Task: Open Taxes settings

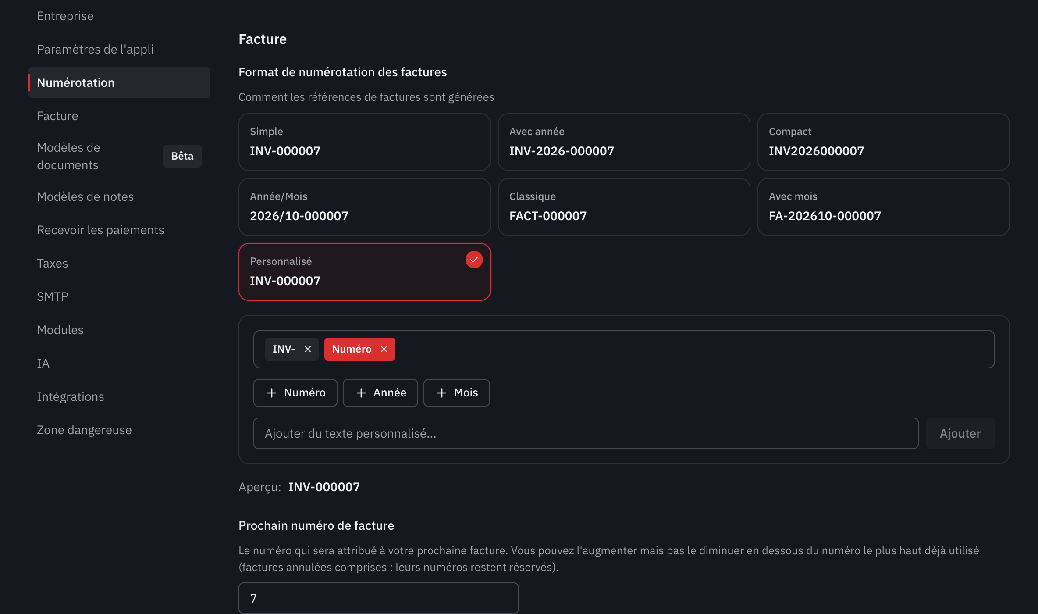Action: pyautogui.click(x=119, y=263)
